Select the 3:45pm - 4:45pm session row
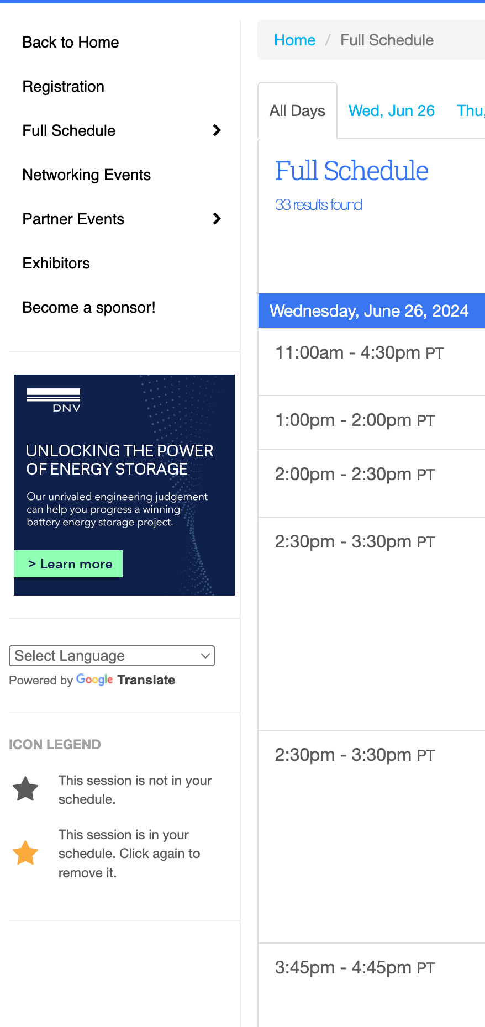 click(372, 985)
